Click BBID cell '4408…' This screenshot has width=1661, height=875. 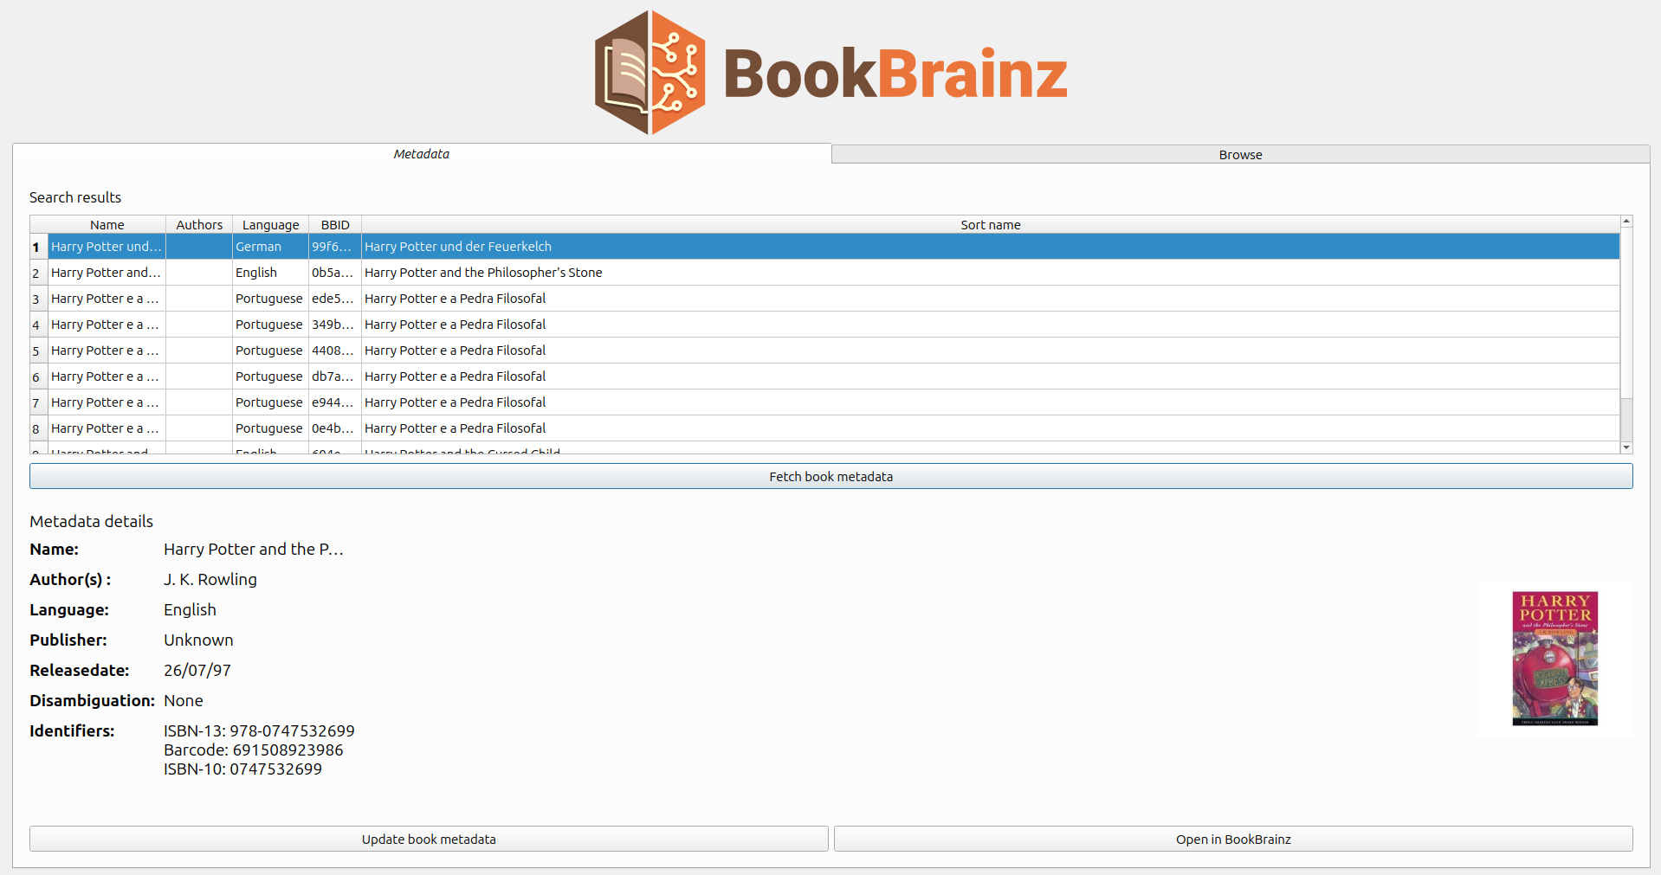[335, 351]
